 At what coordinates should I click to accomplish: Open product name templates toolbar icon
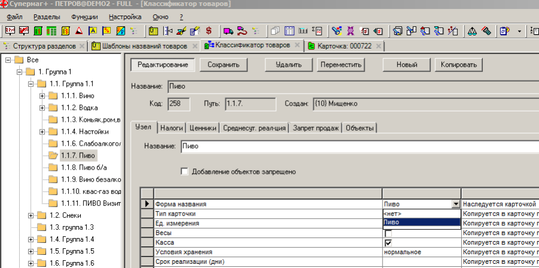pyautogui.click(x=154, y=31)
